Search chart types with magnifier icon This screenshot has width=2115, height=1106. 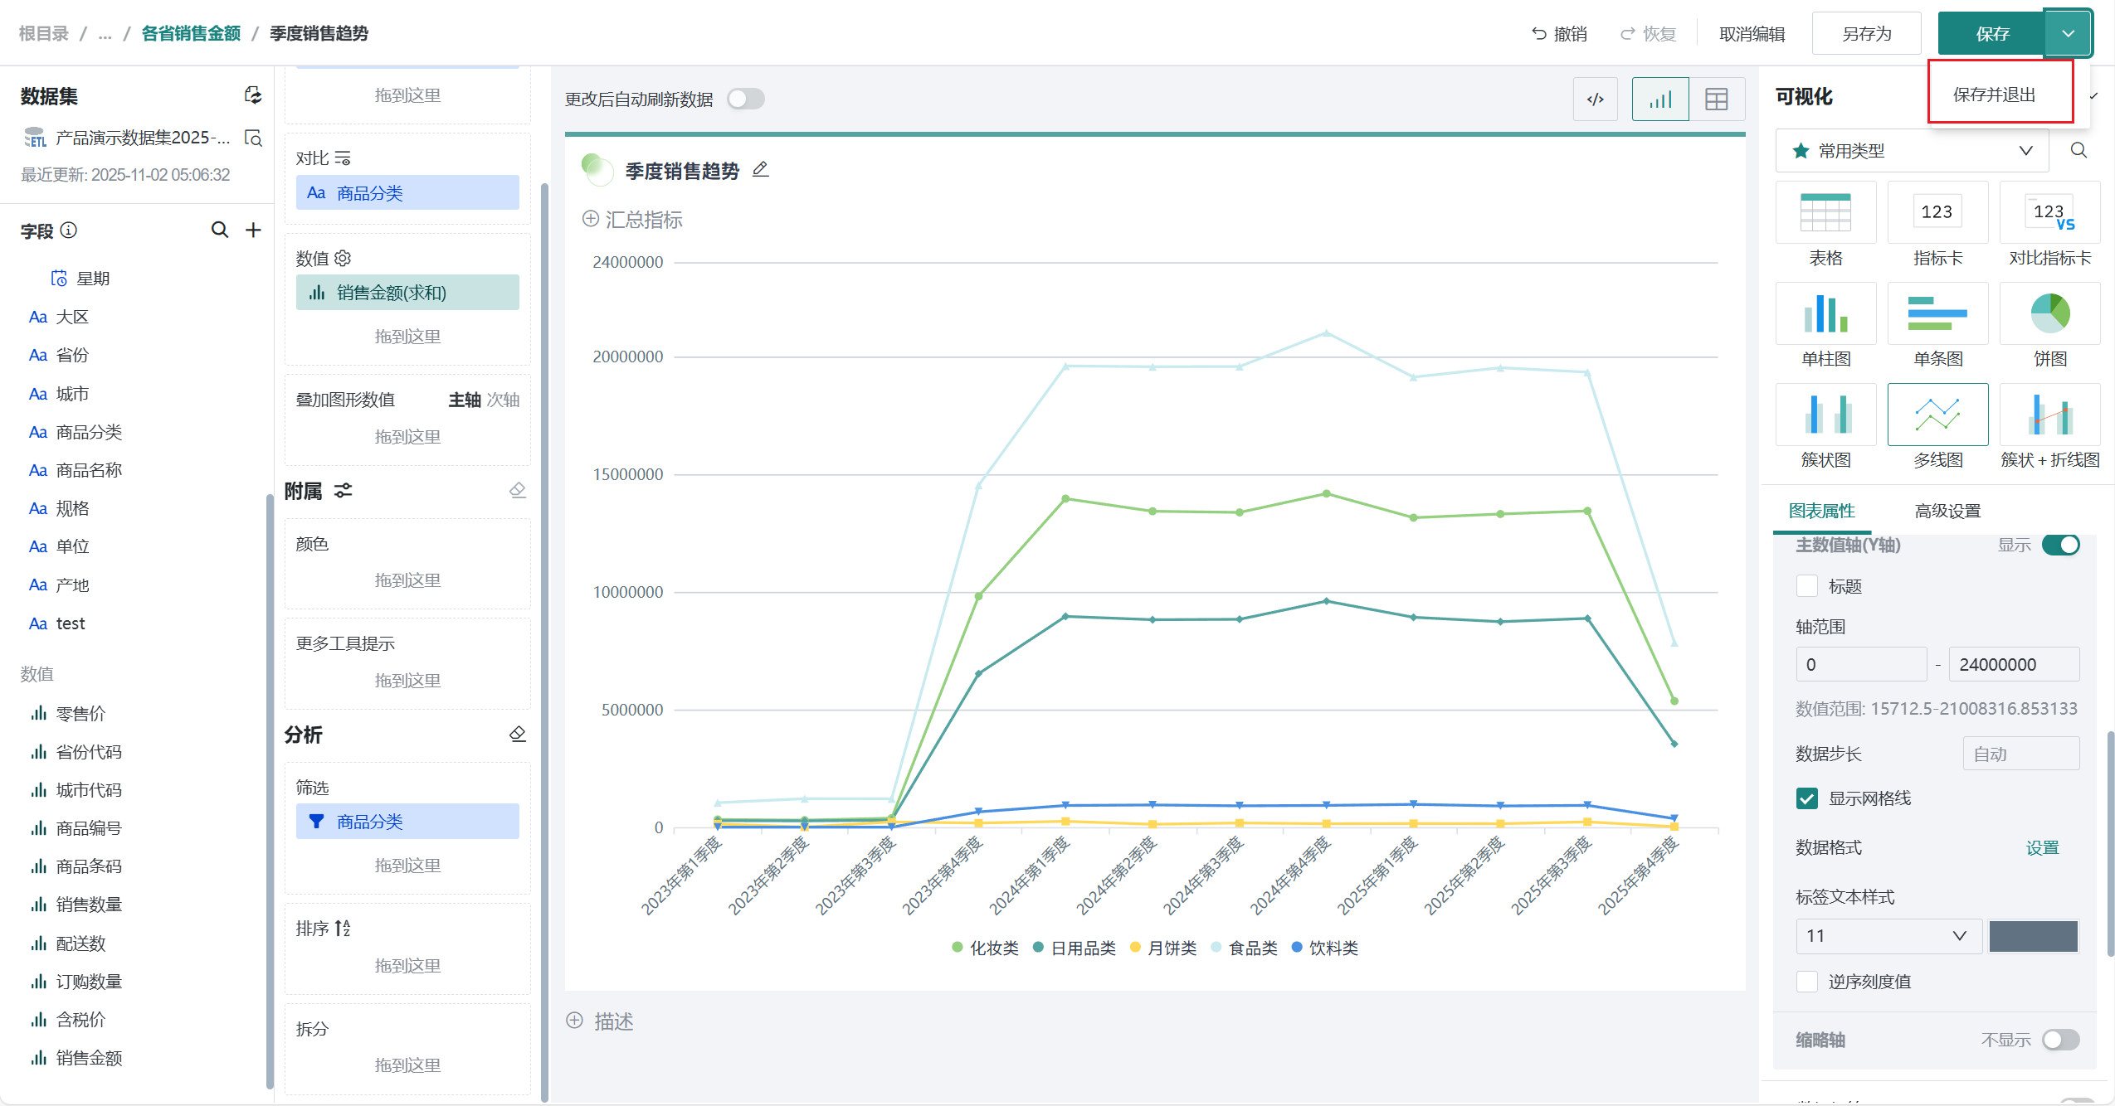[x=2078, y=150]
